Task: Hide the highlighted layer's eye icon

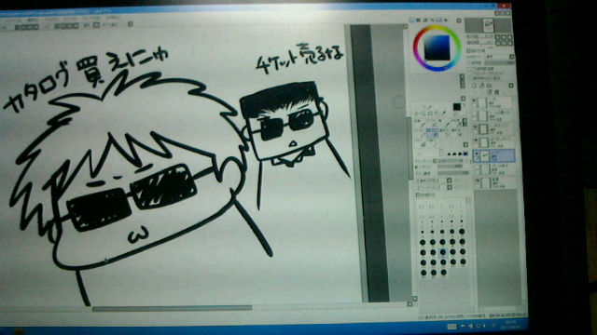Action: click(477, 154)
